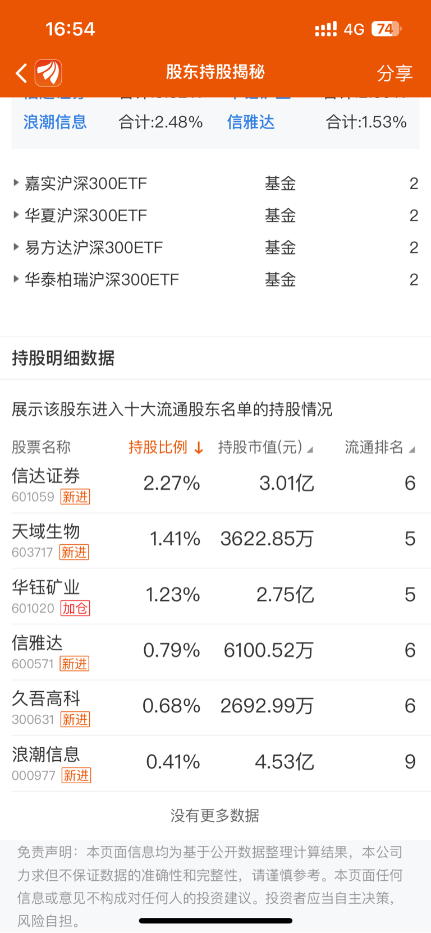This screenshot has height=933, width=431.
Task: Click the 6100.52万 market value
Action: (269, 650)
